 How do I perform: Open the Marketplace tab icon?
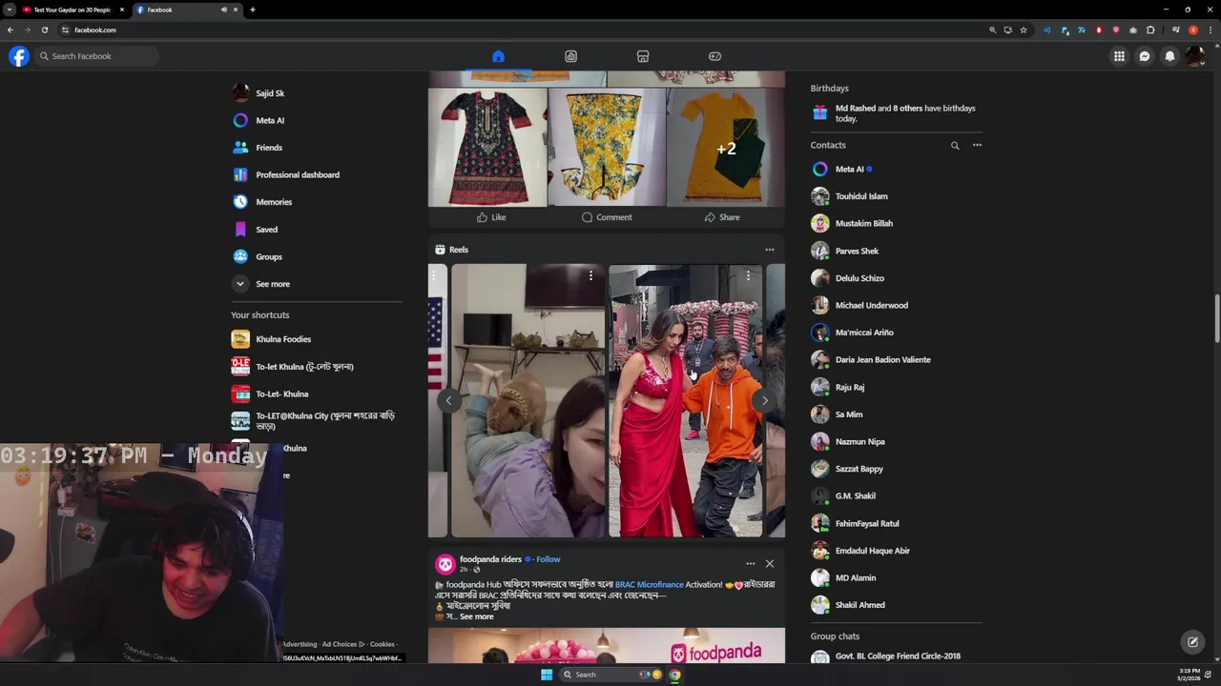(x=643, y=56)
